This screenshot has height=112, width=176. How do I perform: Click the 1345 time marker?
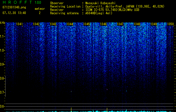(87, 24)
